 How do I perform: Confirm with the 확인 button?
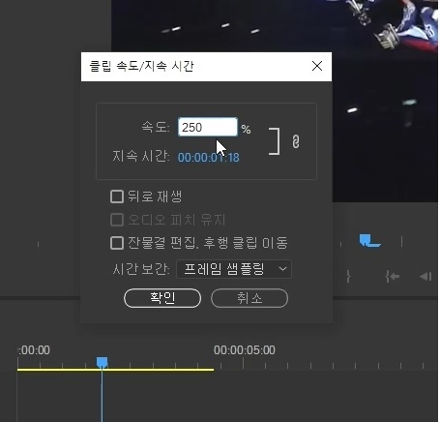[162, 298]
